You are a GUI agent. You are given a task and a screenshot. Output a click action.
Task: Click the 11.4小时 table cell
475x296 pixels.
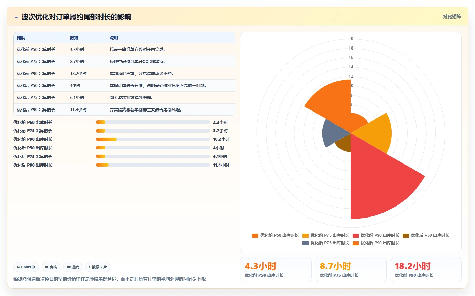78,110
